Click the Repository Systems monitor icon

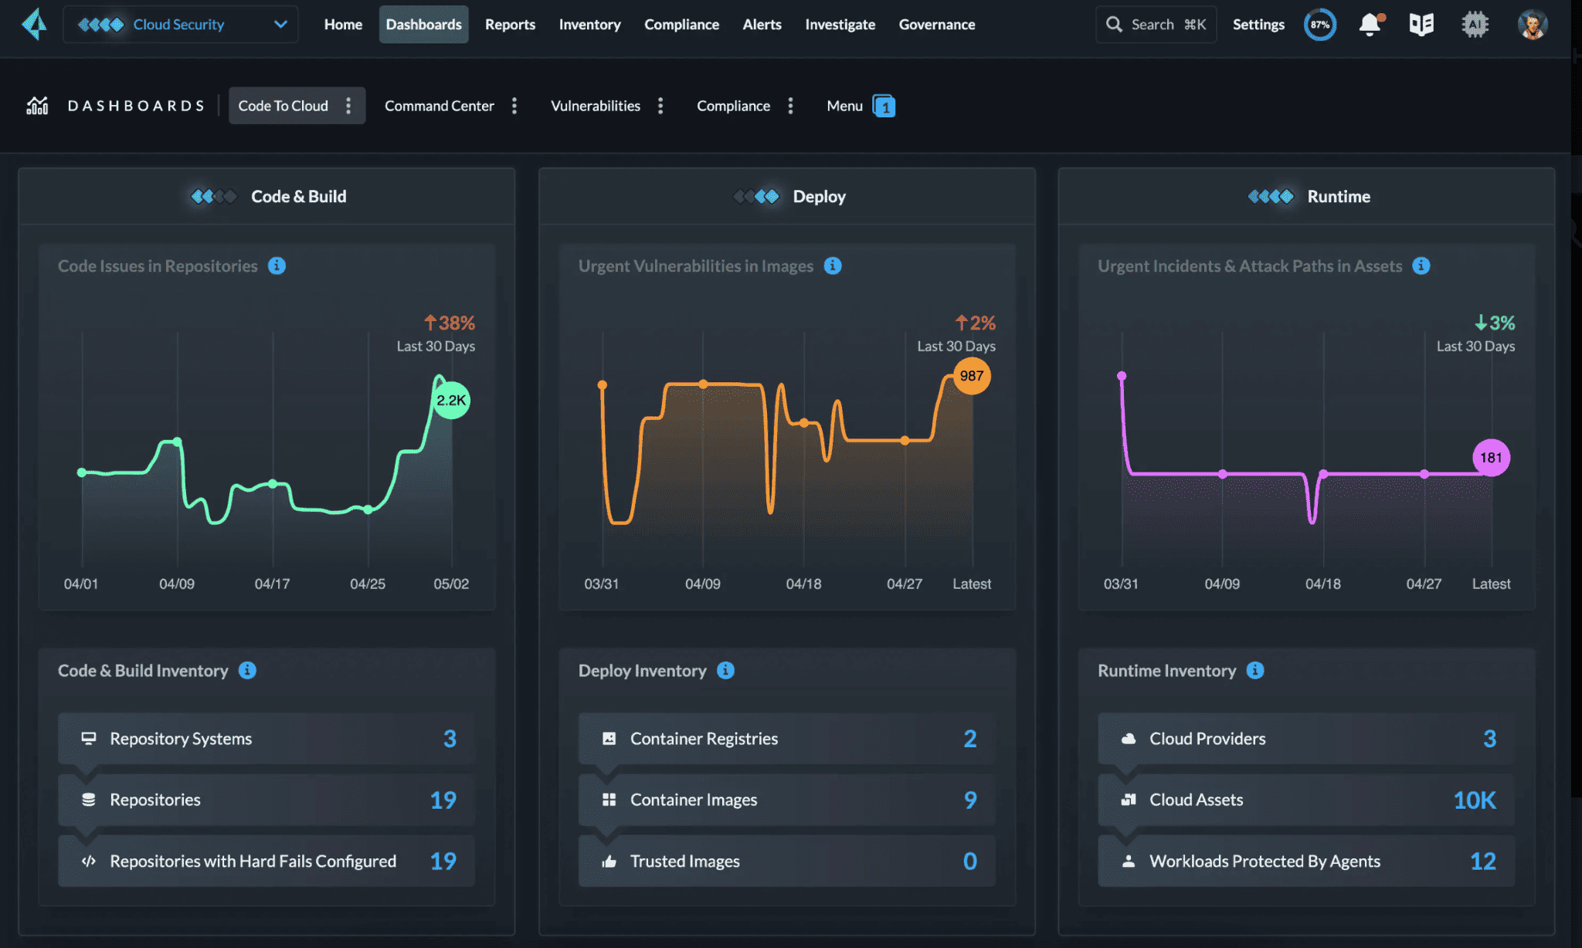(89, 739)
